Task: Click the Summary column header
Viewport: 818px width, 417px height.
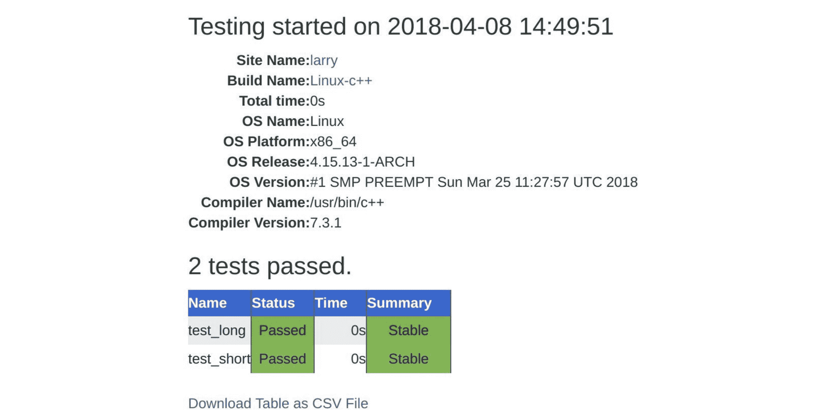Action: click(399, 303)
